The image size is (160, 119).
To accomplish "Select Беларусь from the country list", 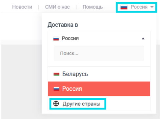I will pyautogui.click(x=99, y=74).
